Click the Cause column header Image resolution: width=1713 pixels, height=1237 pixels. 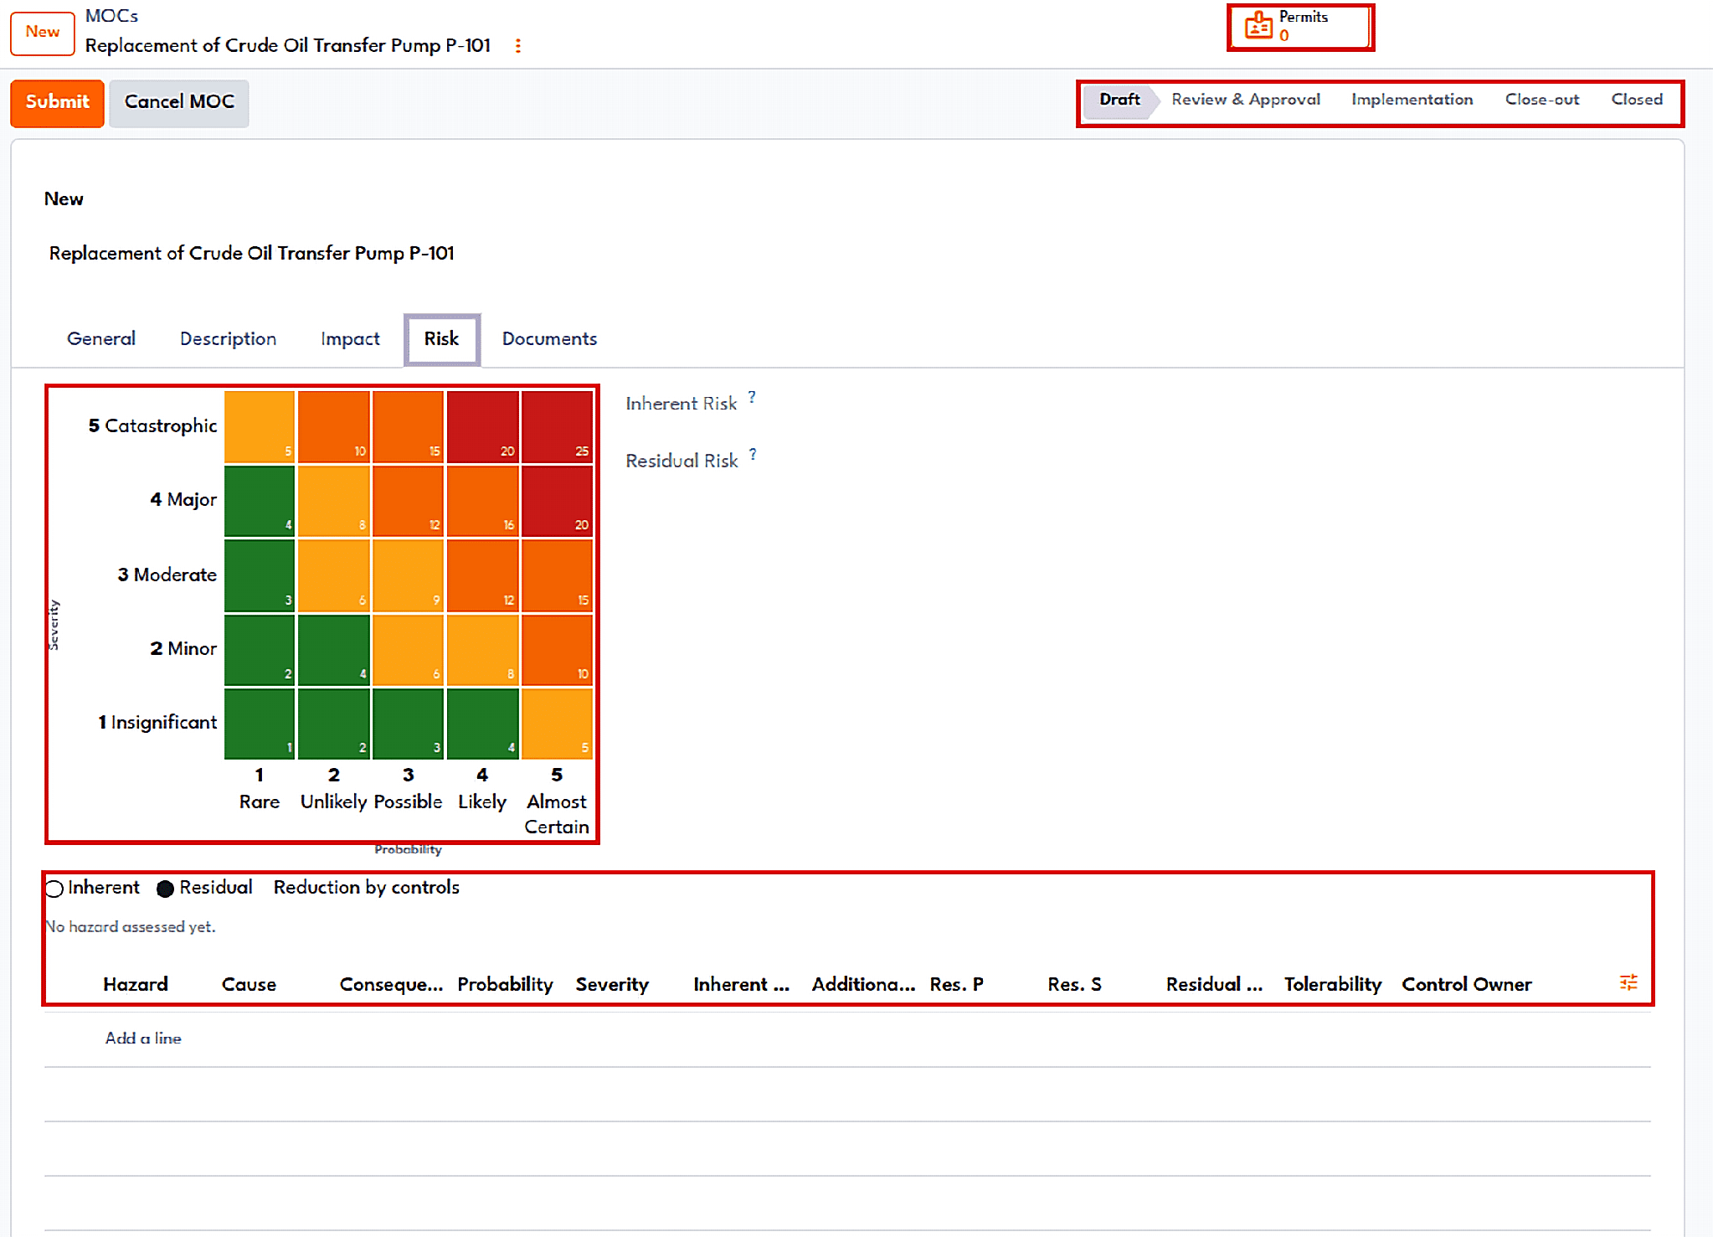(x=249, y=984)
